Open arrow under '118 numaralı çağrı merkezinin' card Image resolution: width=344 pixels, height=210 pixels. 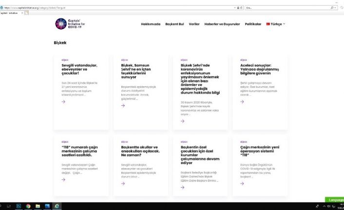pyautogui.click(x=63, y=179)
